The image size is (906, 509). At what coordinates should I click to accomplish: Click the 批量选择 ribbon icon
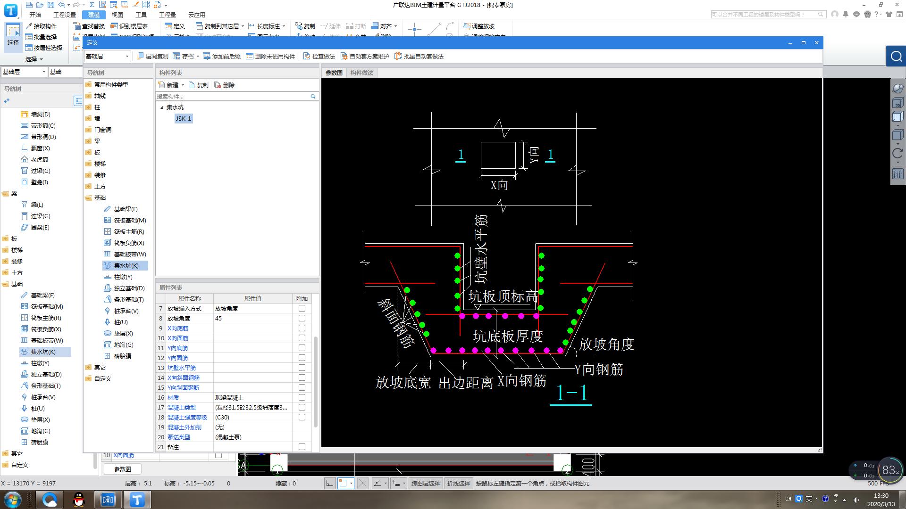(x=29, y=37)
